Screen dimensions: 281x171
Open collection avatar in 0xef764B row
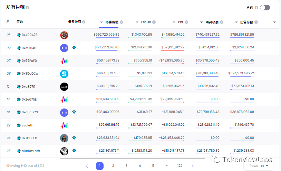pos(64,48)
